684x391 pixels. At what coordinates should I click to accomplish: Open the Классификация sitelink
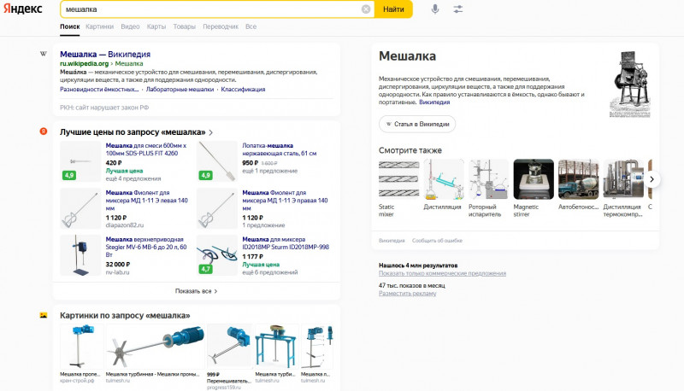[243, 90]
